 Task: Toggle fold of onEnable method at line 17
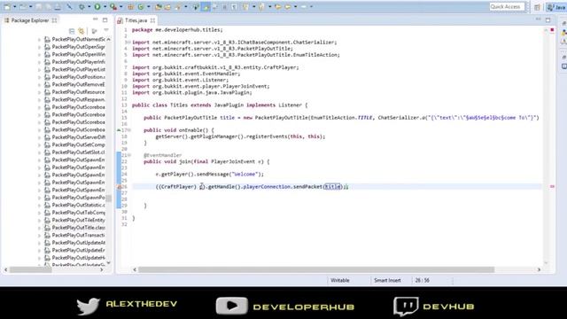[129, 130]
